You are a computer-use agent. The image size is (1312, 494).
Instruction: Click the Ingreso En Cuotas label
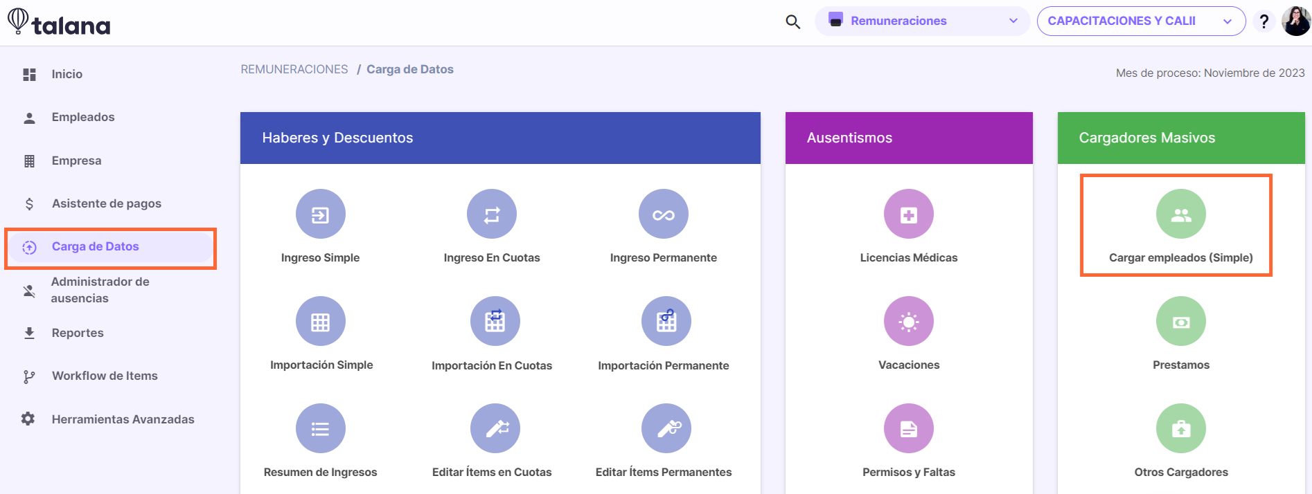click(x=492, y=257)
